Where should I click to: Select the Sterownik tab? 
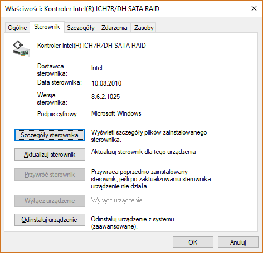(47, 27)
